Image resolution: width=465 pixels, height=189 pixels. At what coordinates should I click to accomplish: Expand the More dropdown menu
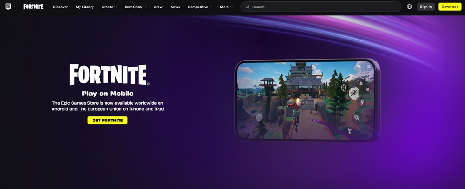pos(226,7)
